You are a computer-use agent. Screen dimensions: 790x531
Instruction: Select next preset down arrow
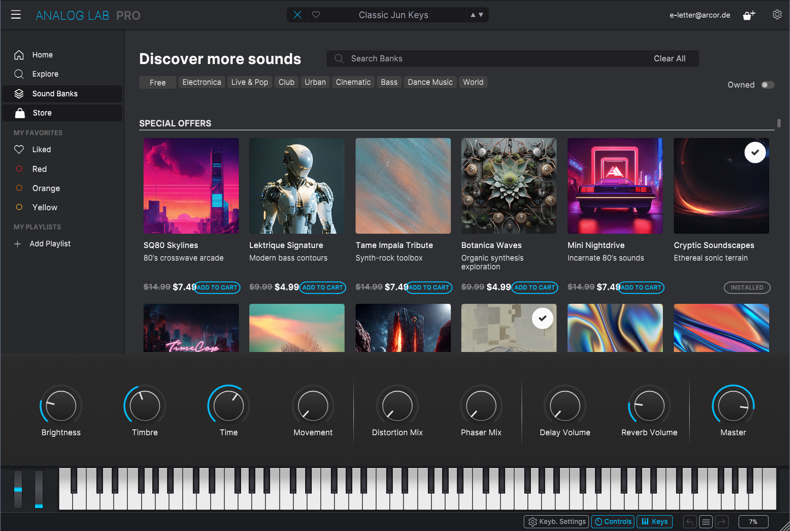[481, 15]
